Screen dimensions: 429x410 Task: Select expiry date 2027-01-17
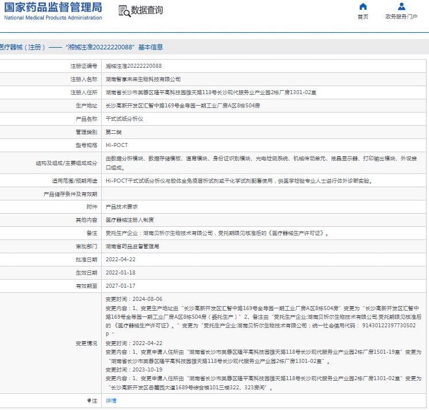tap(121, 286)
